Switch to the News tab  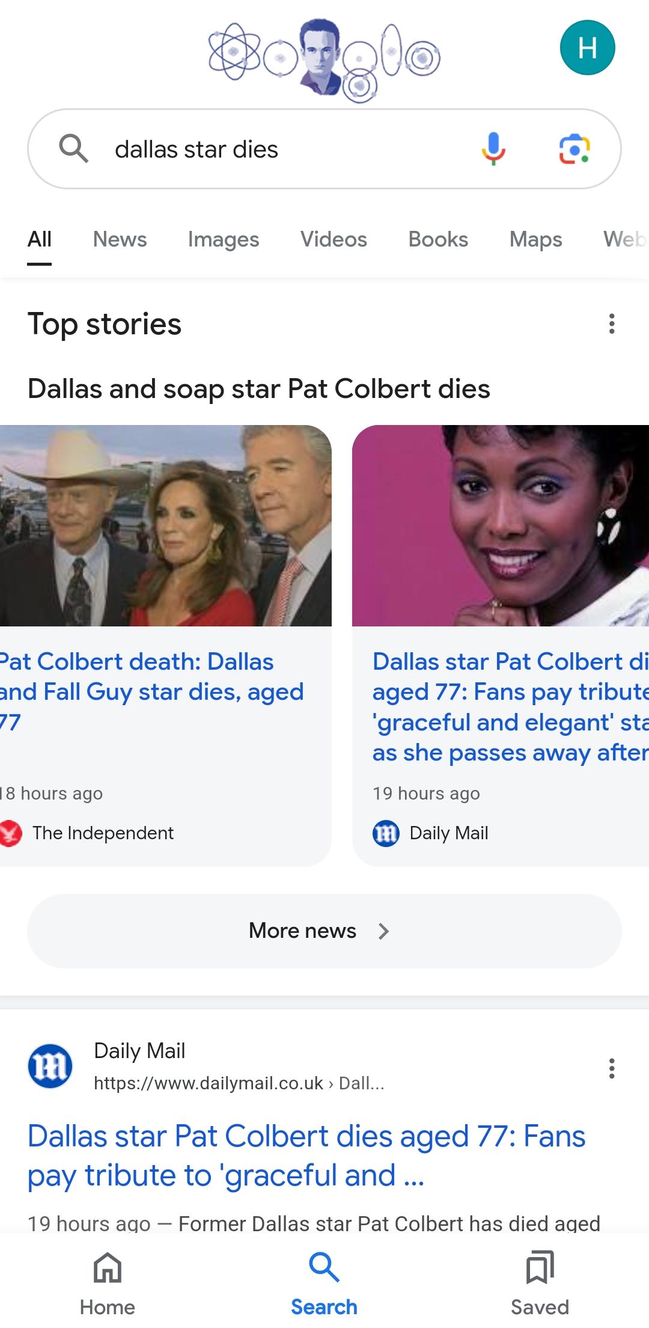coord(120,239)
